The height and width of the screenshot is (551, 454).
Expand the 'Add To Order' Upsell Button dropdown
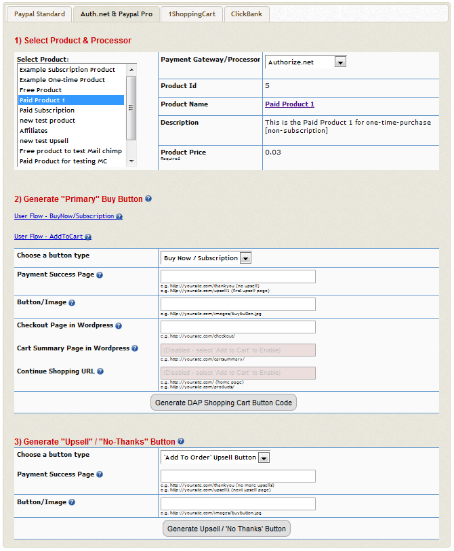tap(264, 457)
